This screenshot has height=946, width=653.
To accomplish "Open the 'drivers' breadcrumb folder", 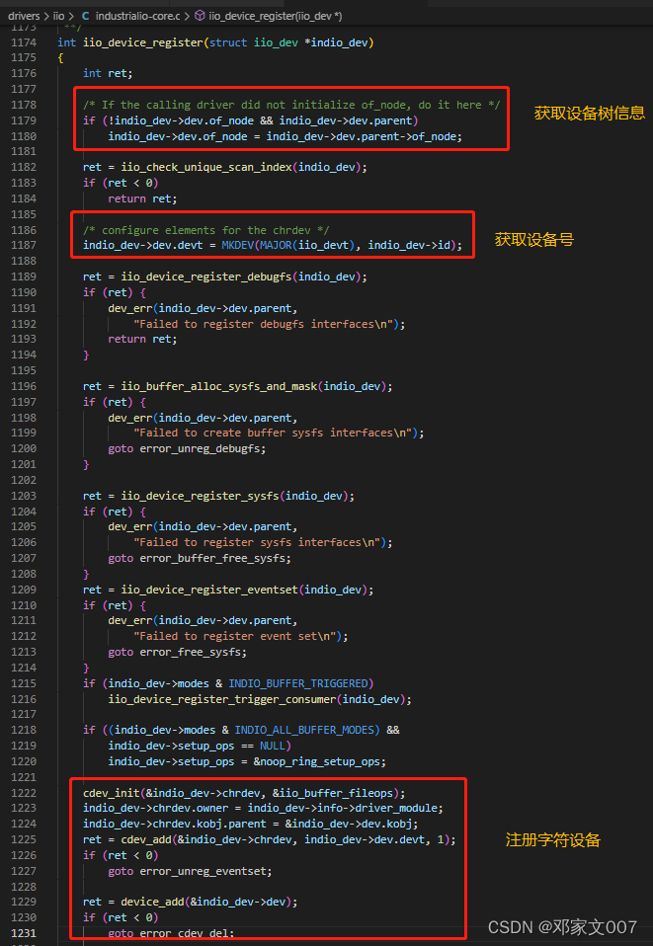I will 24,16.
